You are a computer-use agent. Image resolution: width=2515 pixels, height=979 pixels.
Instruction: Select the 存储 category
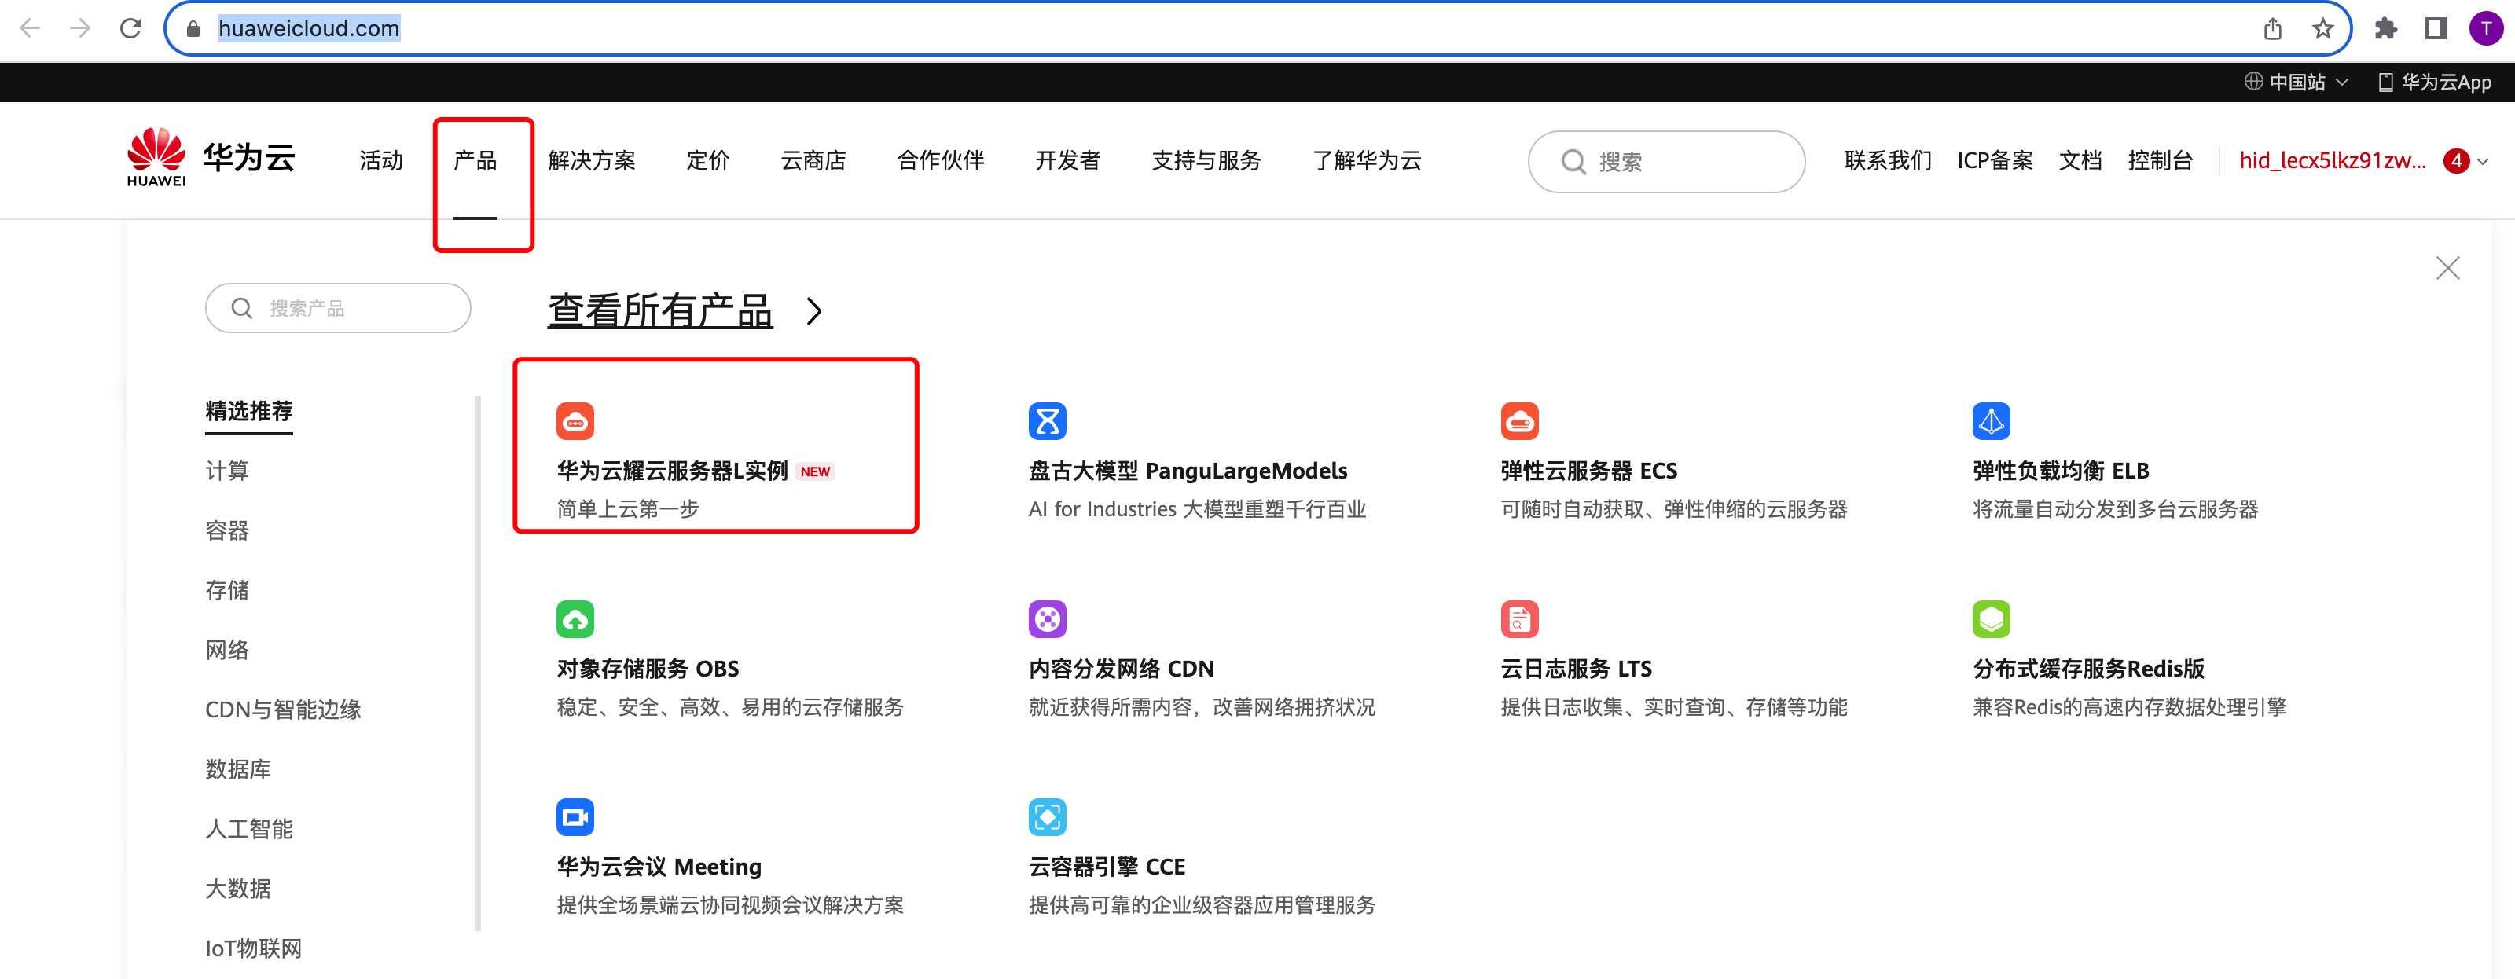point(226,589)
